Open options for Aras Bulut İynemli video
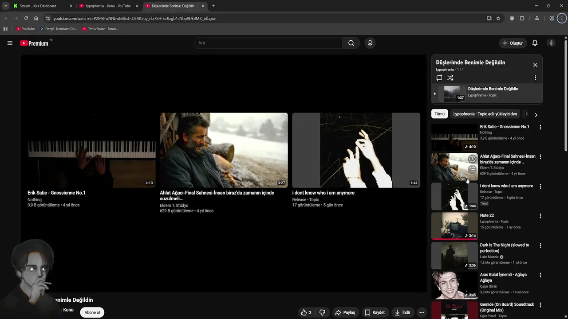 540,275
